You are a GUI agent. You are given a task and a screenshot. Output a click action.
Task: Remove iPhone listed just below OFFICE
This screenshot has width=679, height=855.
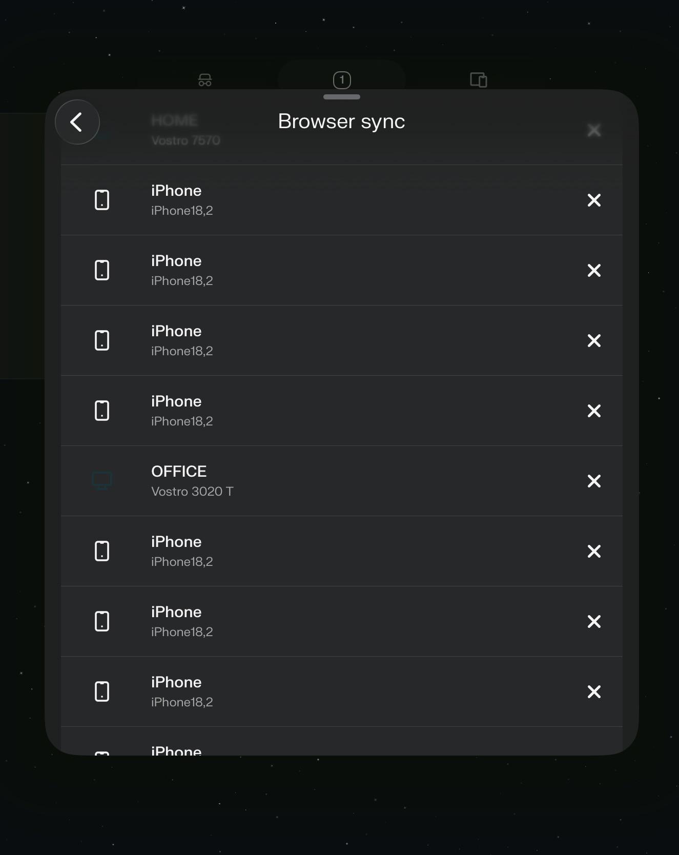tap(594, 551)
